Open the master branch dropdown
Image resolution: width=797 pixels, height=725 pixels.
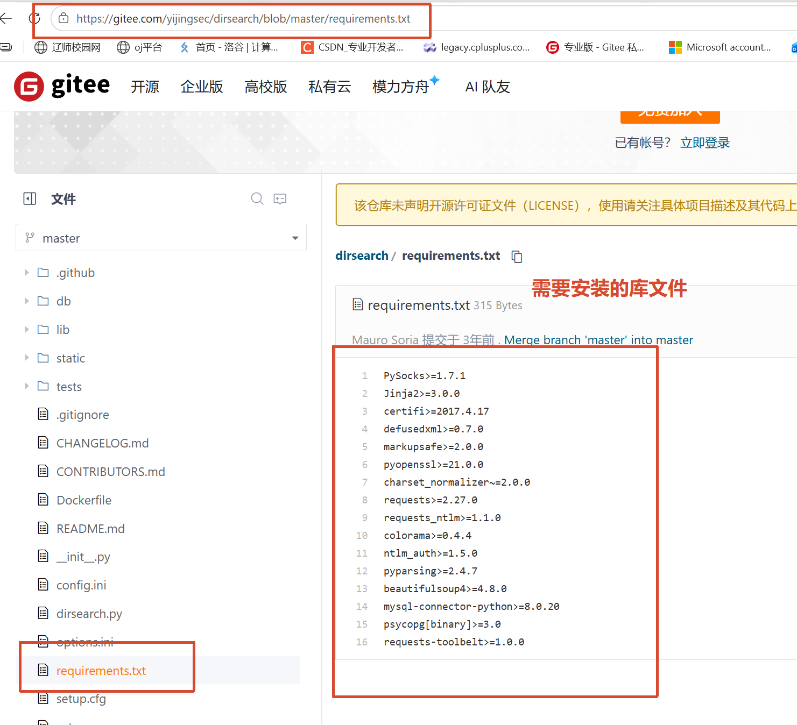pyautogui.click(x=161, y=238)
